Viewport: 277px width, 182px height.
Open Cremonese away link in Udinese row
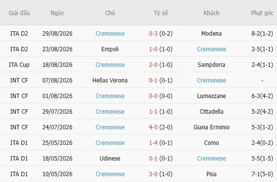point(212,158)
